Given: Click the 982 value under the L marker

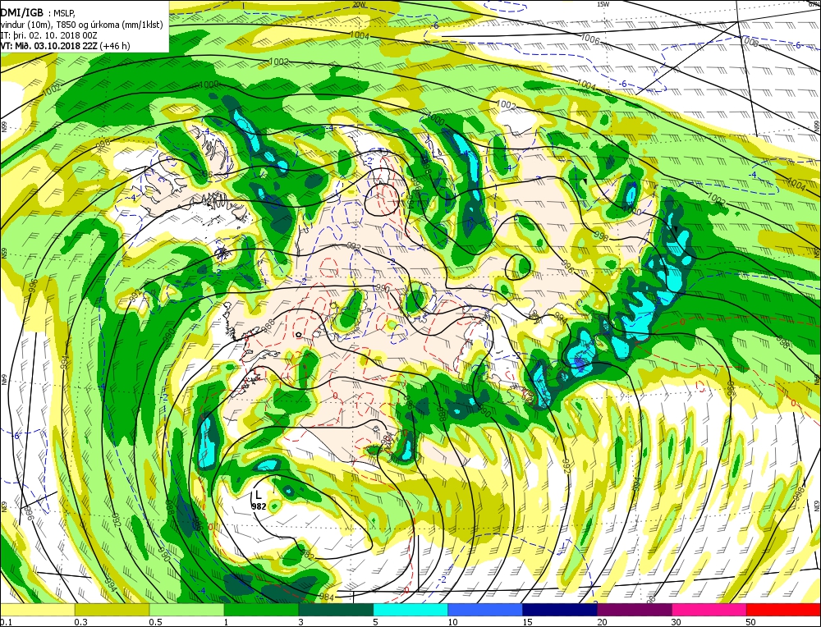Looking at the screenshot, I should [x=259, y=506].
